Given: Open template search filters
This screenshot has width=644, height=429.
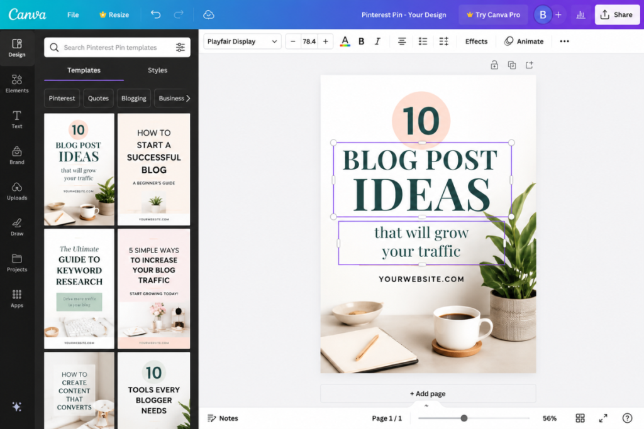Looking at the screenshot, I should pos(180,48).
